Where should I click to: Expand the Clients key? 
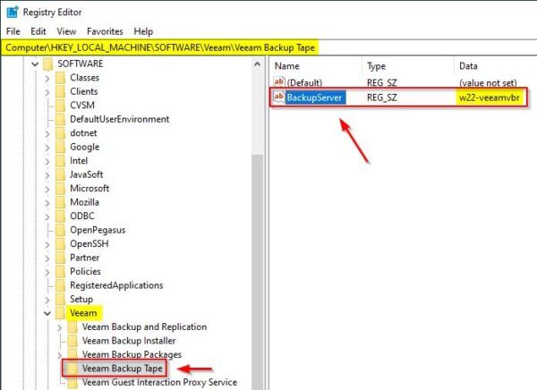(x=47, y=92)
